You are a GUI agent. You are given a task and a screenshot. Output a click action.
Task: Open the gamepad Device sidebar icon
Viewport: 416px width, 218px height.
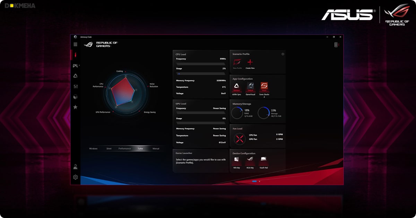[75, 66]
